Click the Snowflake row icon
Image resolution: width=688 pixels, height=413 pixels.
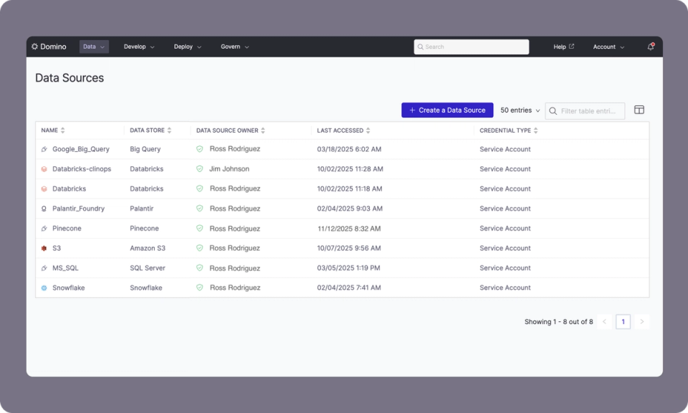[x=44, y=288]
